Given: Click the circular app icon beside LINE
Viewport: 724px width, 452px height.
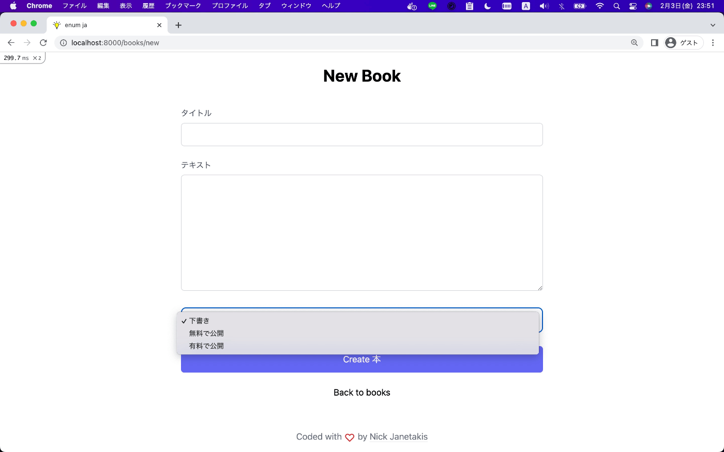Looking at the screenshot, I should [451, 6].
